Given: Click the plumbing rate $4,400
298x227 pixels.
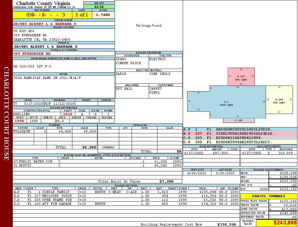Looking at the screenshot, I should pyautogui.click(x=65, y=131).
